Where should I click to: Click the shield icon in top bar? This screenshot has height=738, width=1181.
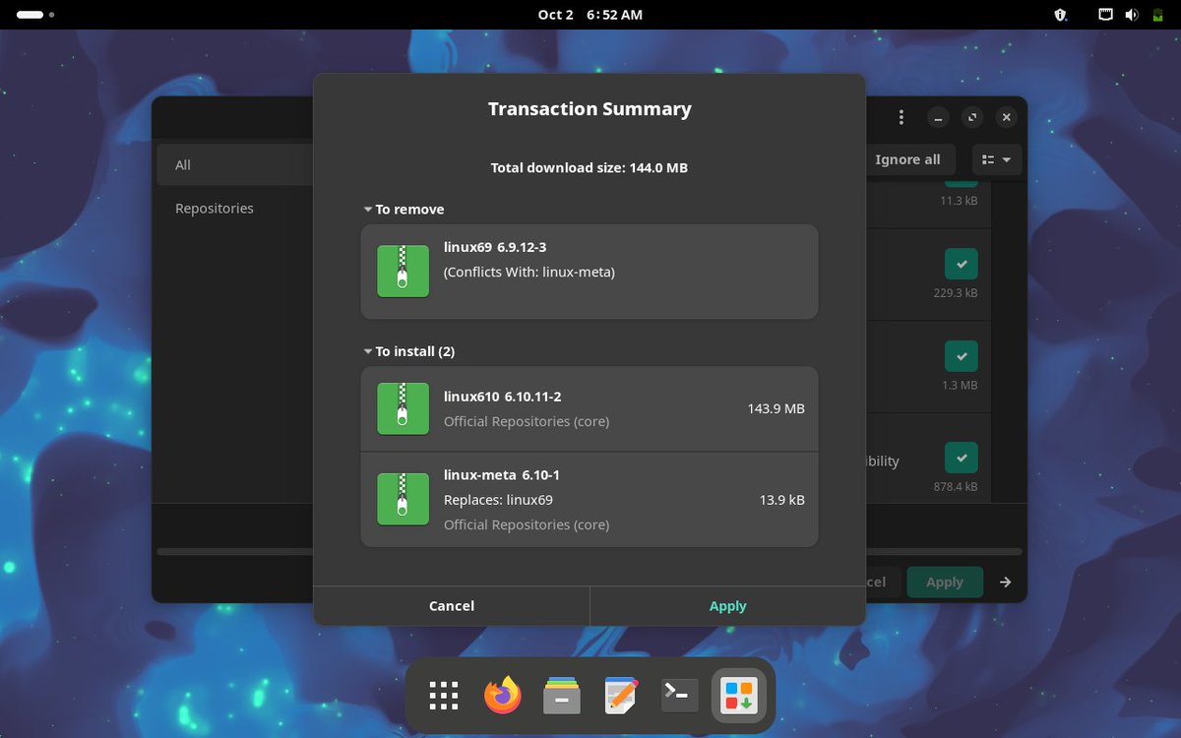point(1061,15)
